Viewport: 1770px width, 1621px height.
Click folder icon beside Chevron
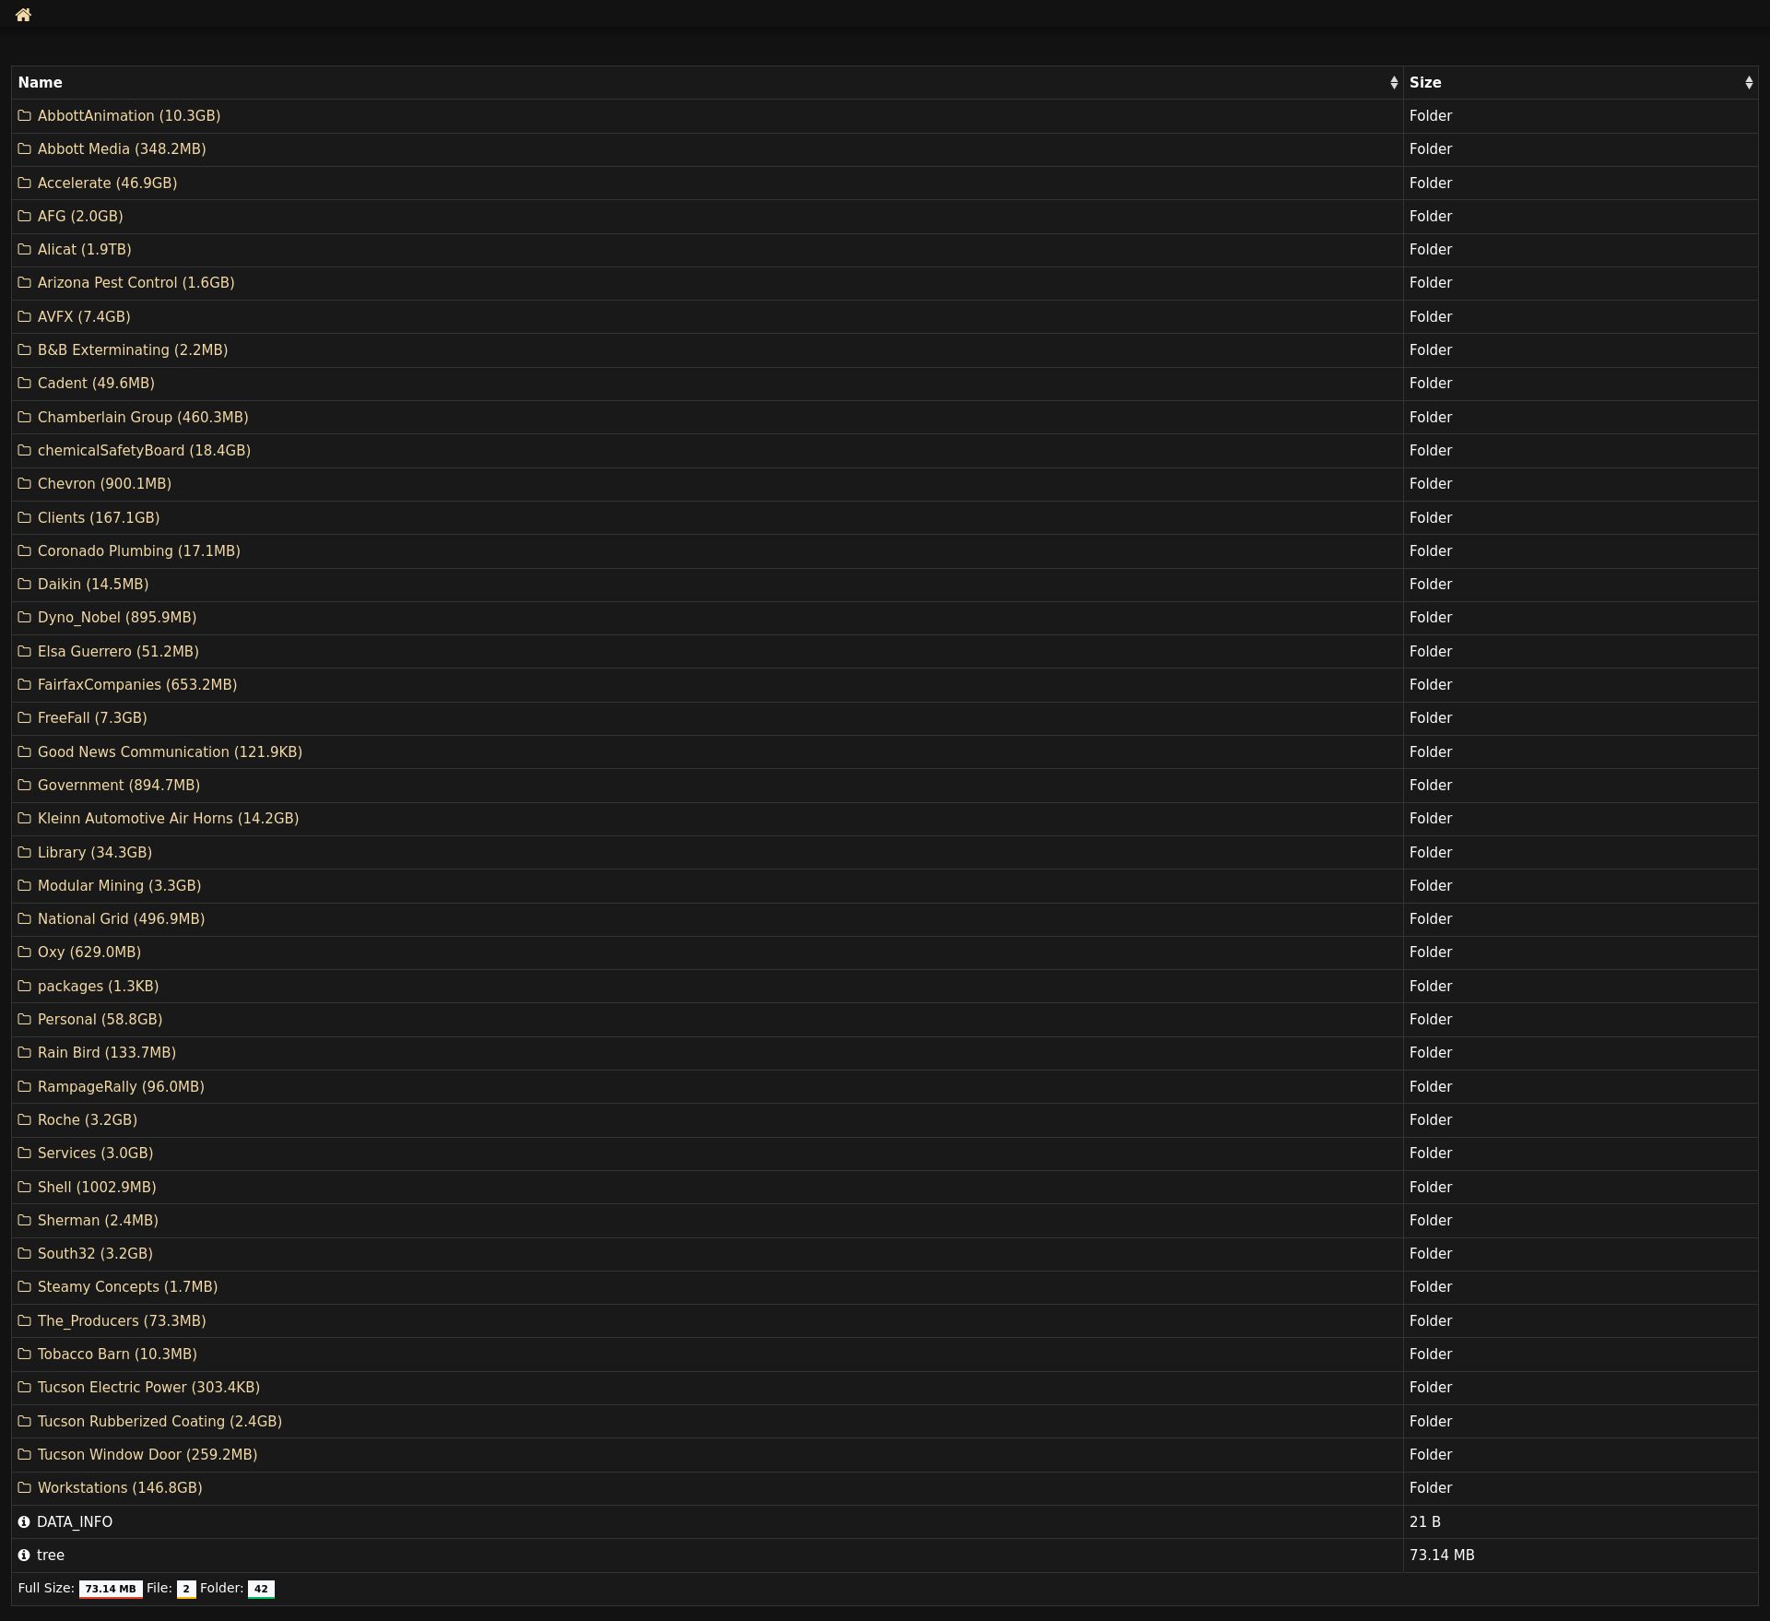point(25,484)
